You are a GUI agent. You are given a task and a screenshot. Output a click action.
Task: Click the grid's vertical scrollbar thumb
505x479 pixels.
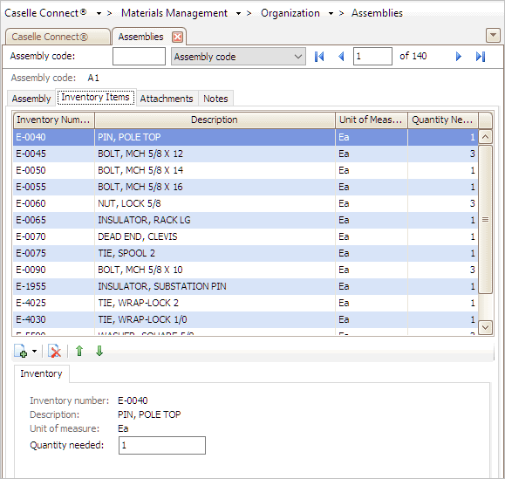(x=485, y=219)
